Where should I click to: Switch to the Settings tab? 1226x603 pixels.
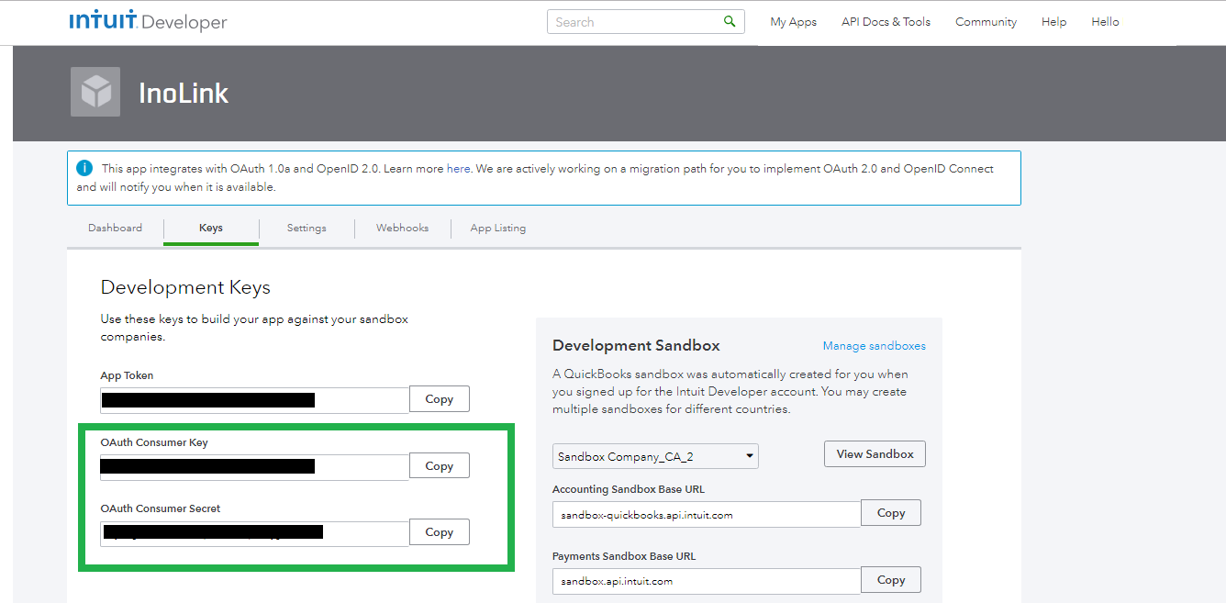[x=306, y=228]
